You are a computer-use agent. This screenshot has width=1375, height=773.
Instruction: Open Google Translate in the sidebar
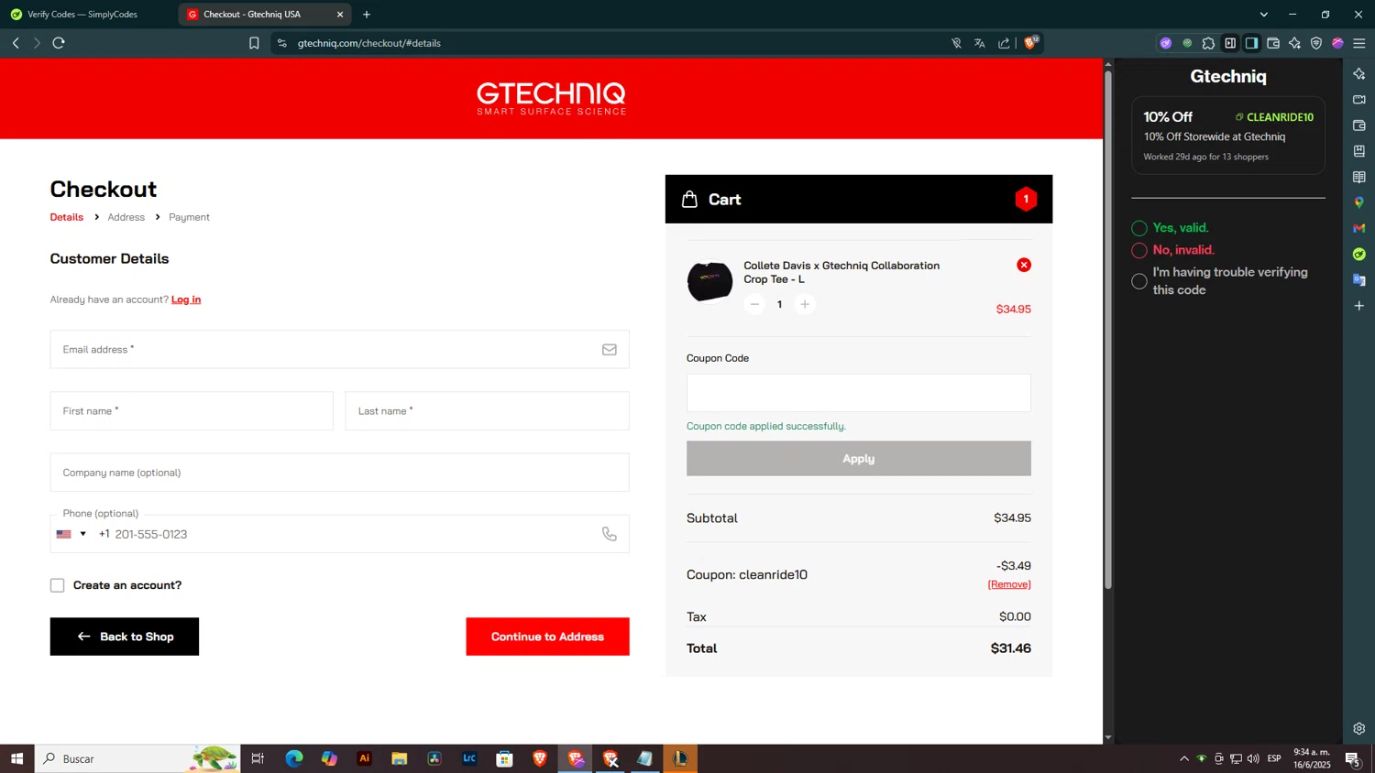point(1359,279)
